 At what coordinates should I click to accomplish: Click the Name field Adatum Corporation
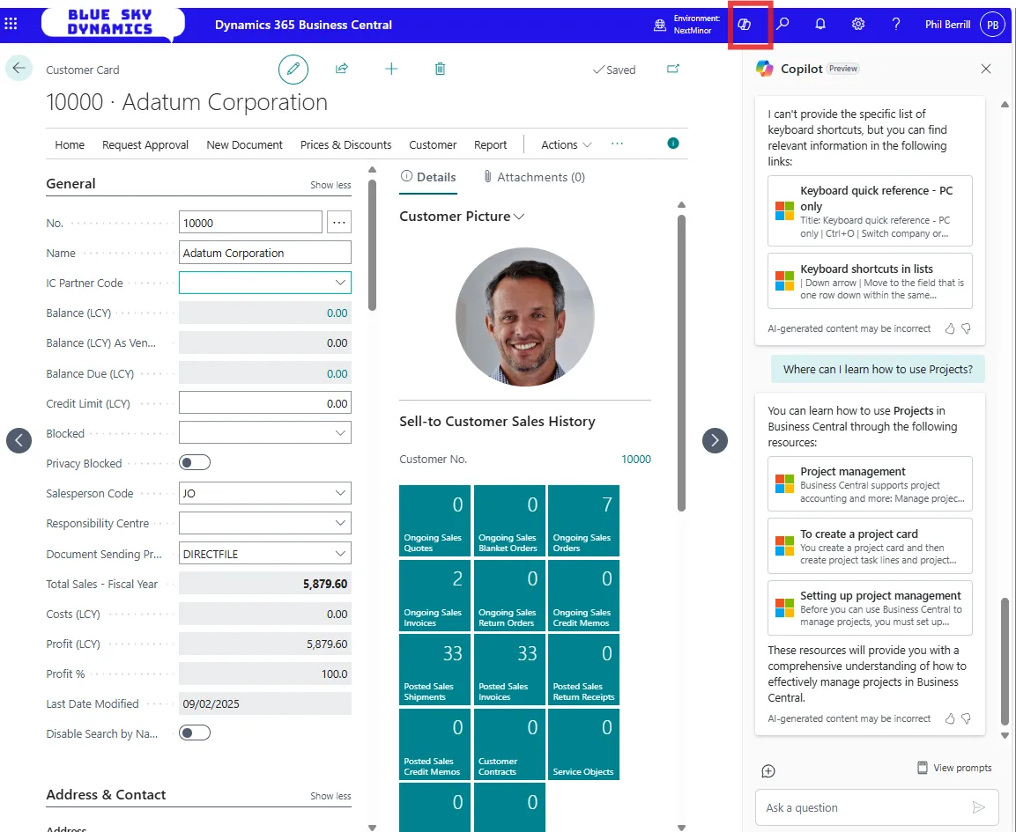point(265,253)
